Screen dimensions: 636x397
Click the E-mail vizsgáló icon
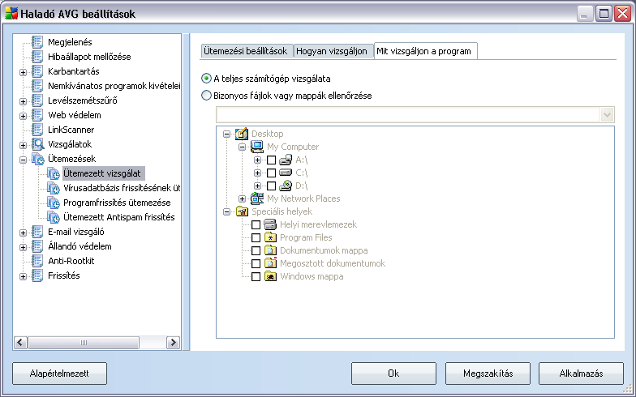(x=37, y=232)
